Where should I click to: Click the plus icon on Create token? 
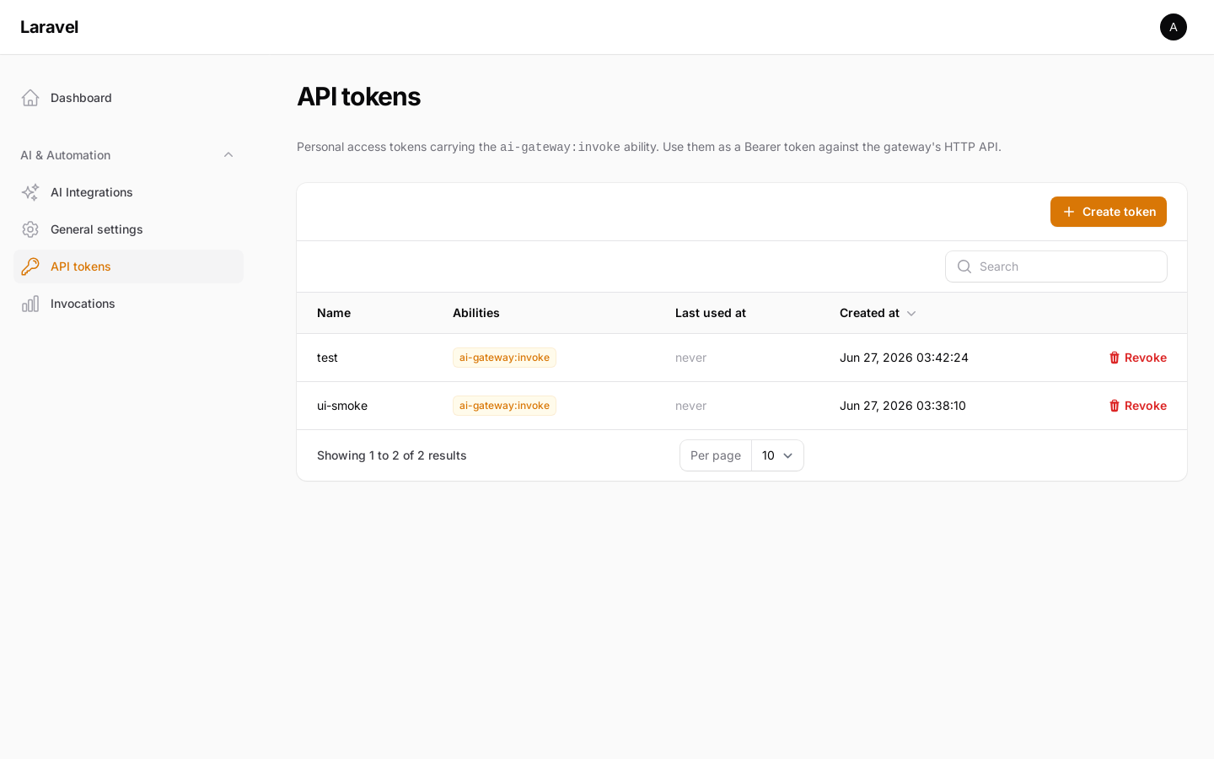(x=1069, y=212)
